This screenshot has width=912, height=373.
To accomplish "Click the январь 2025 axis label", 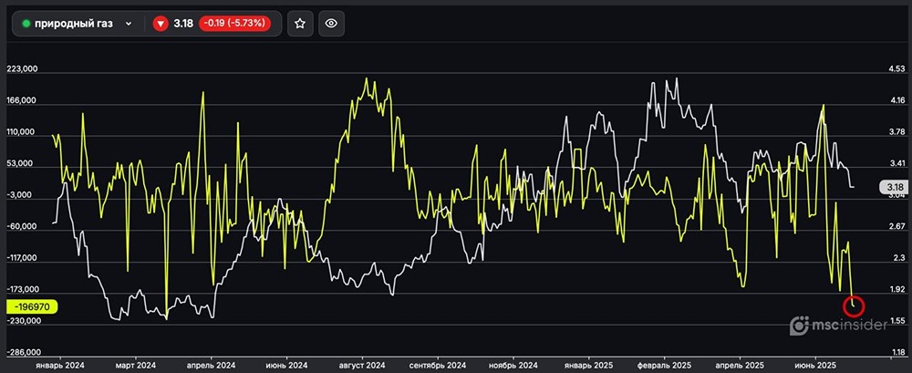I will pyautogui.click(x=589, y=365).
